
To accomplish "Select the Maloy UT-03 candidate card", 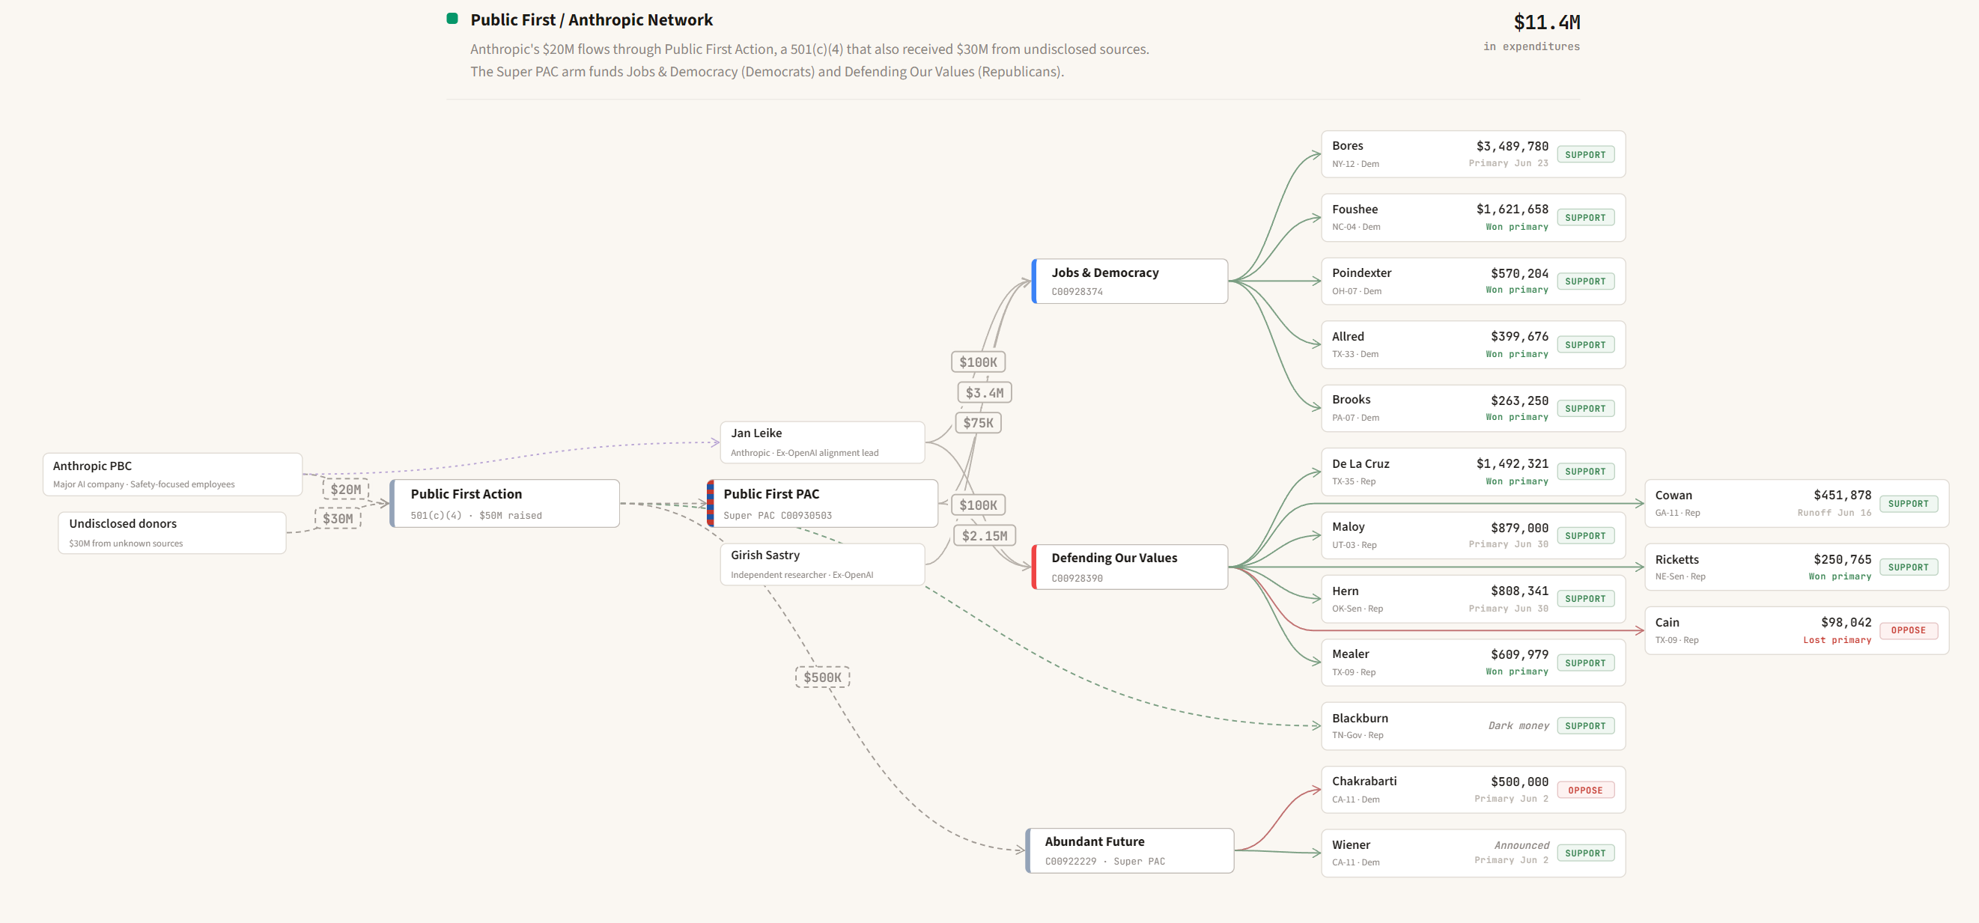I will click(1473, 535).
